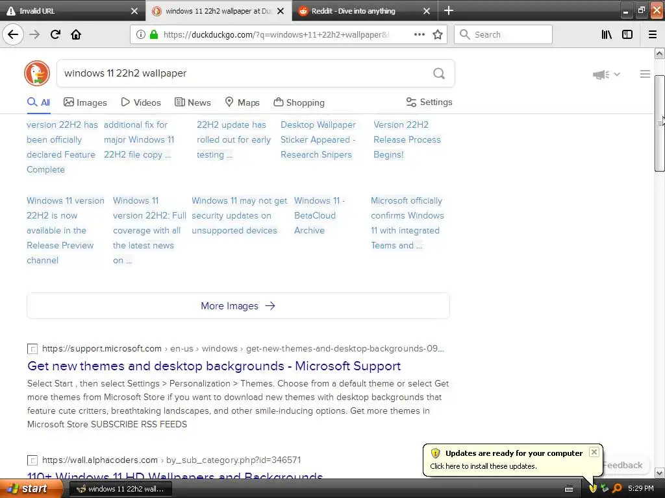
Task: Click the page scrollbar up arrow
Action: [659, 53]
